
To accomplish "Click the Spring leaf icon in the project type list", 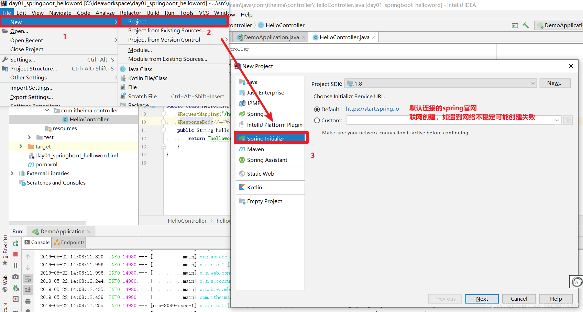I will pyautogui.click(x=242, y=114).
